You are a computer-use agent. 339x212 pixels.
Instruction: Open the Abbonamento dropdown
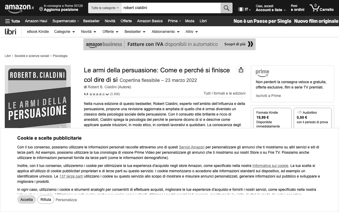(166, 32)
